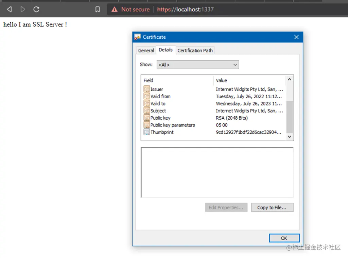Click the browser forward arrow
348x258 pixels.
23,9
